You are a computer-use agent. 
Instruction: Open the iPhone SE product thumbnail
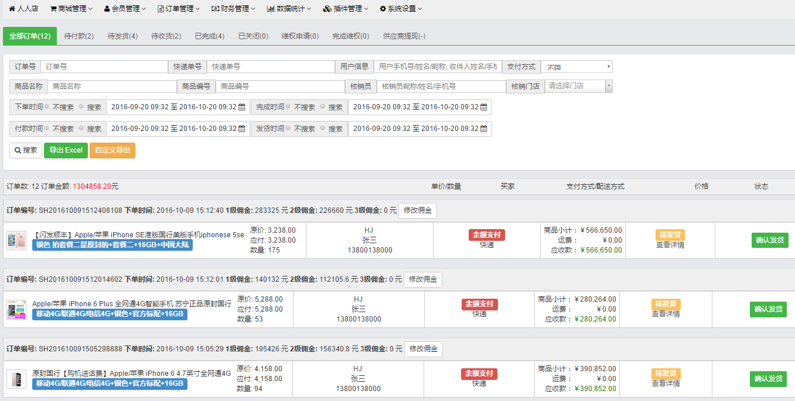tap(16, 240)
